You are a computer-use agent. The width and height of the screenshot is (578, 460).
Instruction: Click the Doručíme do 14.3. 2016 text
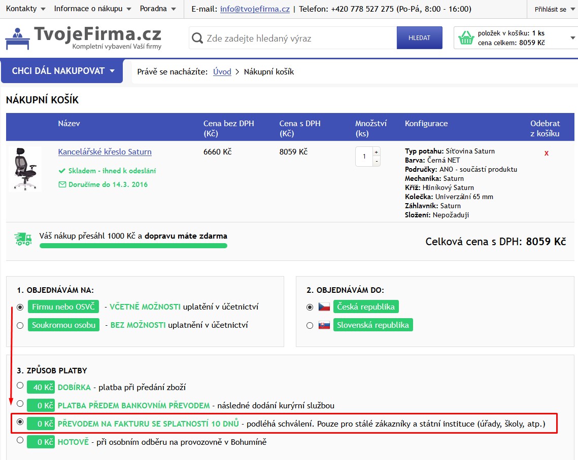[108, 184]
